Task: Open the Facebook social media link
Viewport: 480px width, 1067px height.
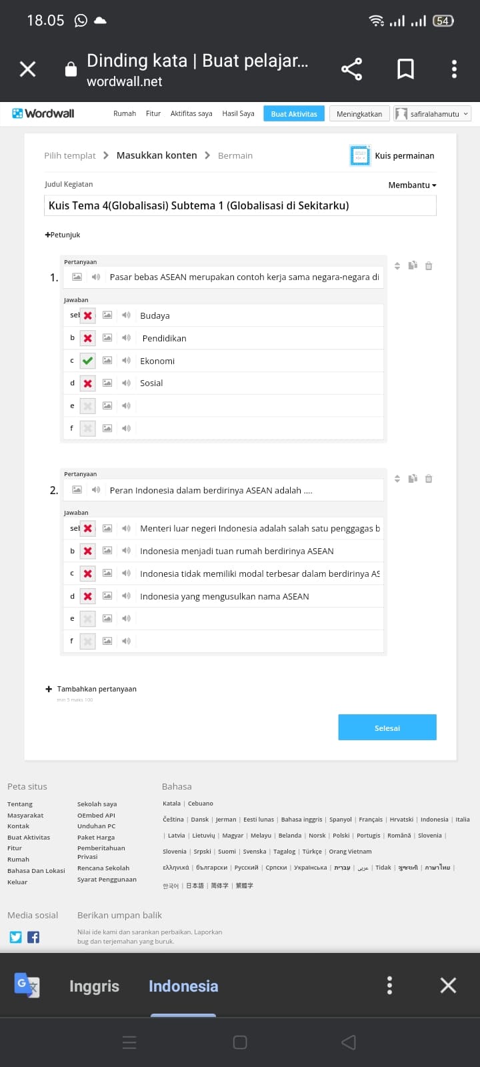Action: pos(33,937)
